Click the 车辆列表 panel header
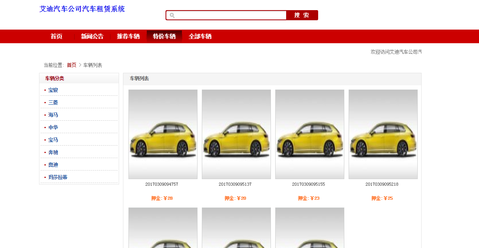The height and width of the screenshot is (248, 479). click(139, 79)
